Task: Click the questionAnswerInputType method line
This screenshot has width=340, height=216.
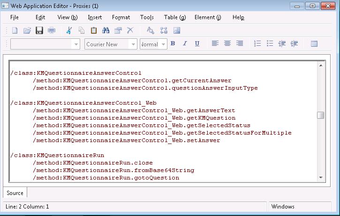Action: (145, 88)
